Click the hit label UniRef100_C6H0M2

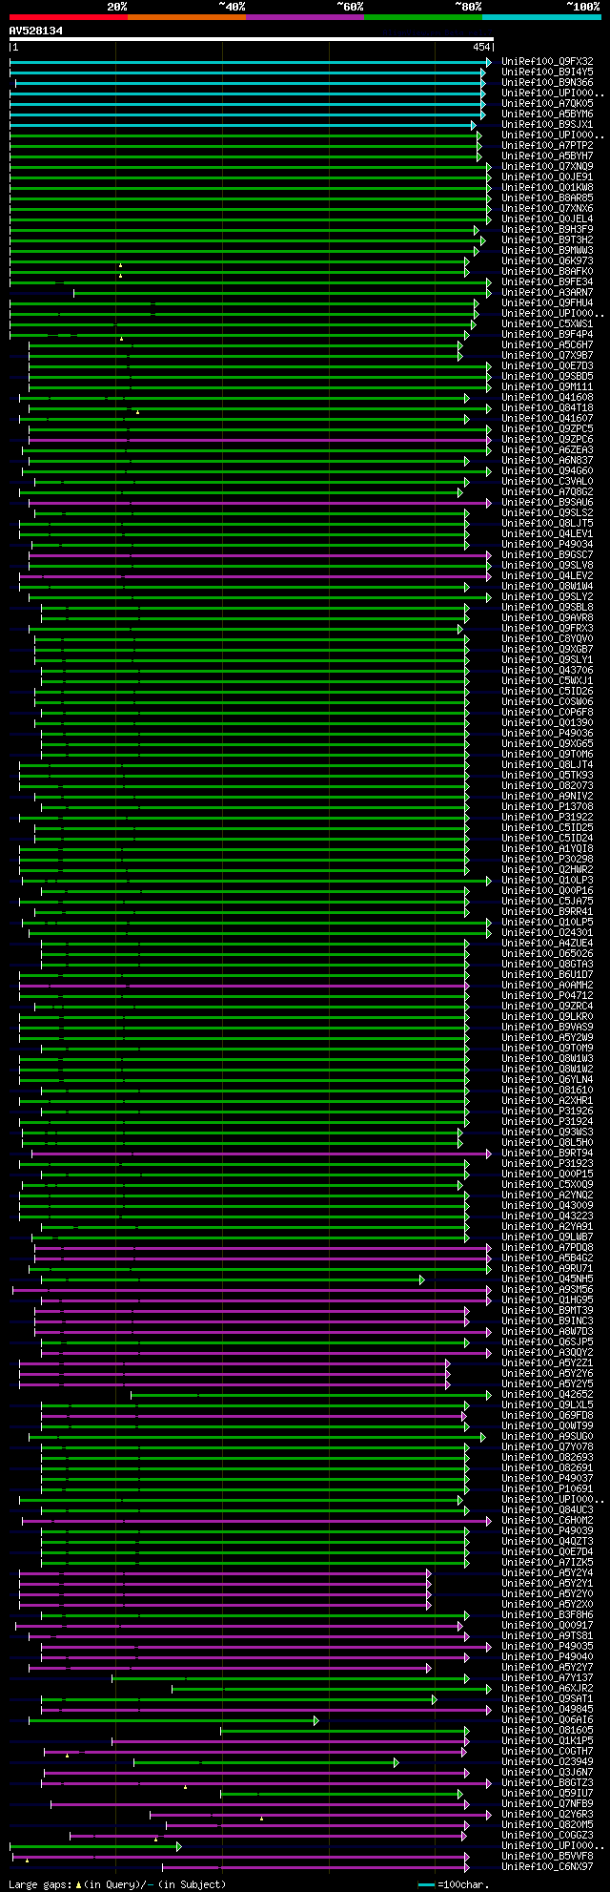tap(547, 1520)
